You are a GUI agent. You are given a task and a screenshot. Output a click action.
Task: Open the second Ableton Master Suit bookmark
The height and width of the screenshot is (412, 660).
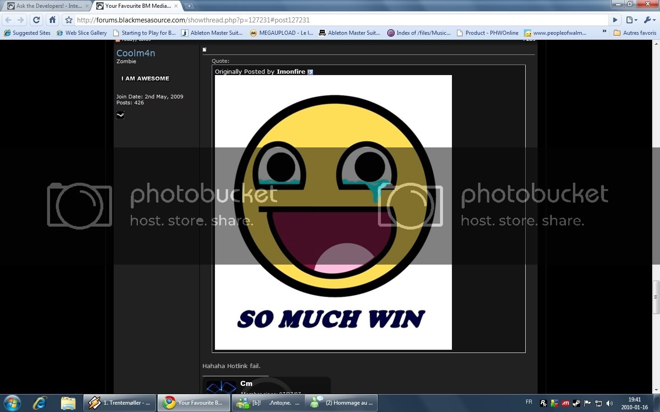click(x=350, y=33)
